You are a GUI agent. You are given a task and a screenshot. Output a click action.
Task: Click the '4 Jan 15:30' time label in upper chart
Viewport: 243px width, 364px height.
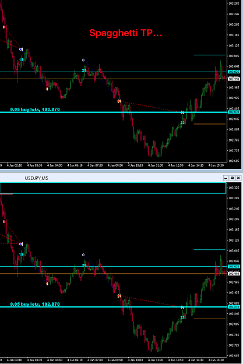(216, 165)
